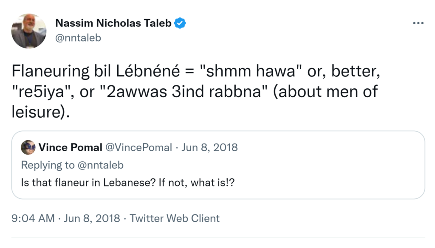This screenshot has width=435, height=248.
Task: Open the Nassim Nicholas Taleb profile name
Action: (113, 23)
